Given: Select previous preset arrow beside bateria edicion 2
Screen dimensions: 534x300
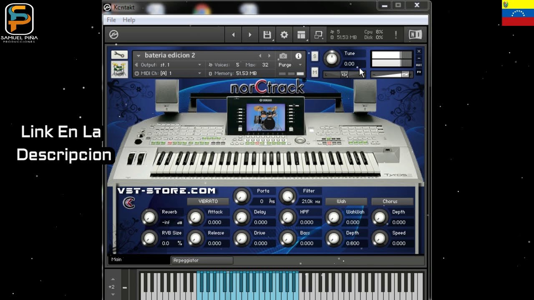Looking at the screenshot, I should pos(260,55).
